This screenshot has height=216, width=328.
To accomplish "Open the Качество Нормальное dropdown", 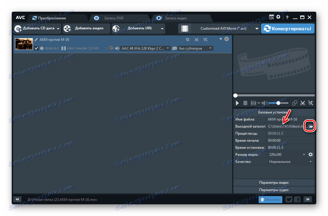I will point(290,162).
